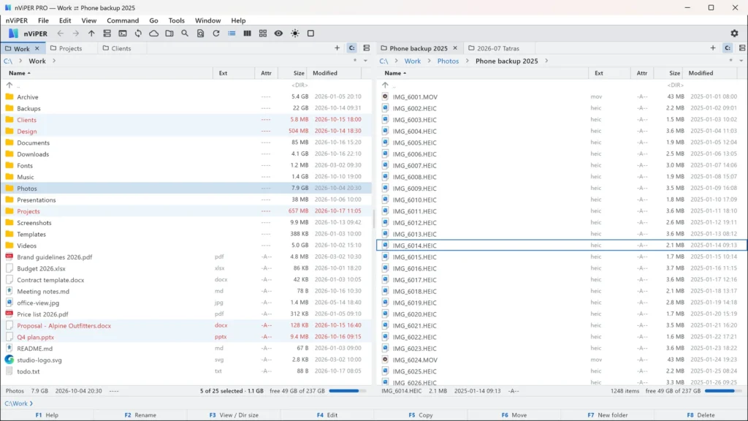Select the C: drive button in right panel
This screenshot has width=748, height=421.
(728, 48)
